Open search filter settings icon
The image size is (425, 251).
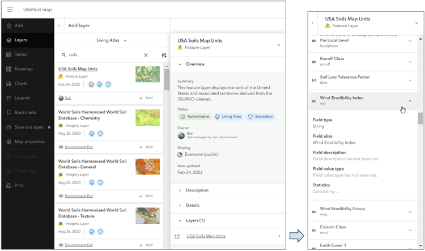(x=164, y=56)
